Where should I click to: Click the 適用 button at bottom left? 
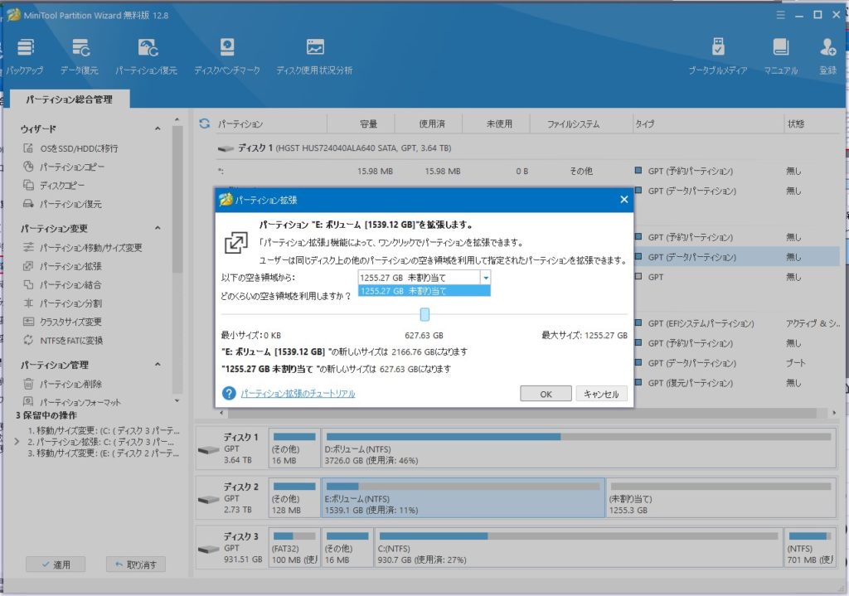[x=55, y=565]
